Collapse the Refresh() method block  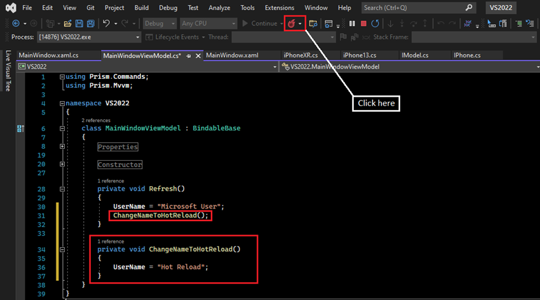(62, 189)
